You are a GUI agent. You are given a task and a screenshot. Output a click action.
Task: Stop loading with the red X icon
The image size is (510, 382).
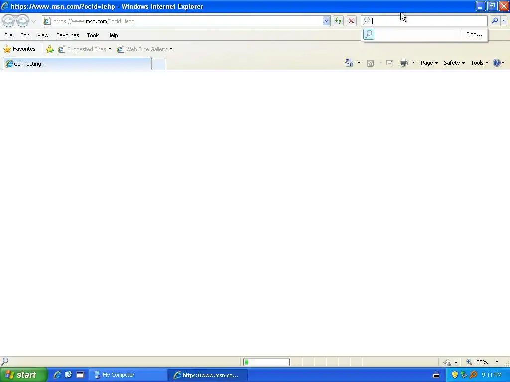click(351, 21)
